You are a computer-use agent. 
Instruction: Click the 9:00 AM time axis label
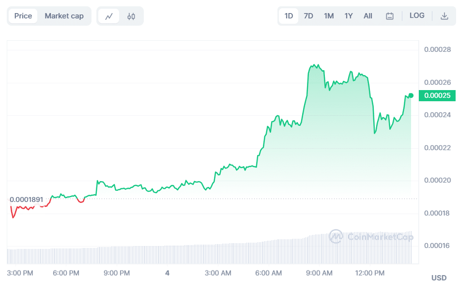[x=321, y=273]
